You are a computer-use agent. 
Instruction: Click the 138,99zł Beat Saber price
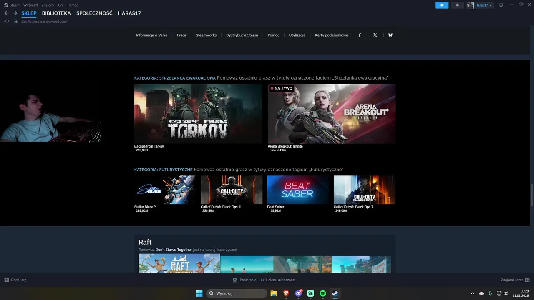275,210
